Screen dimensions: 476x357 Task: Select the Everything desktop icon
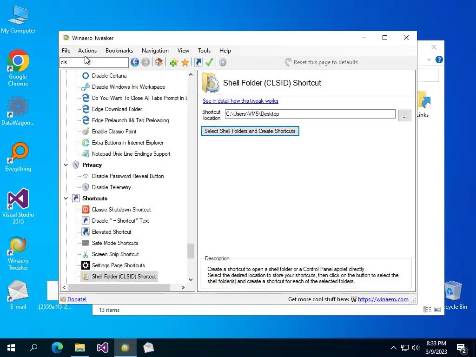(18, 157)
